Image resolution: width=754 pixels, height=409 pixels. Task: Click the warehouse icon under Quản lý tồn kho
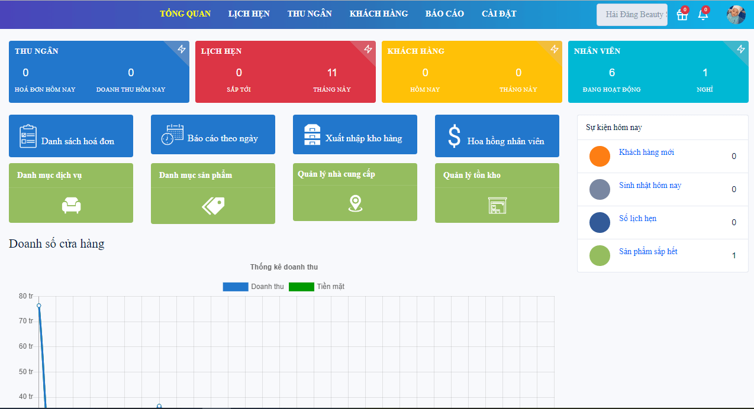click(x=497, y=205)
